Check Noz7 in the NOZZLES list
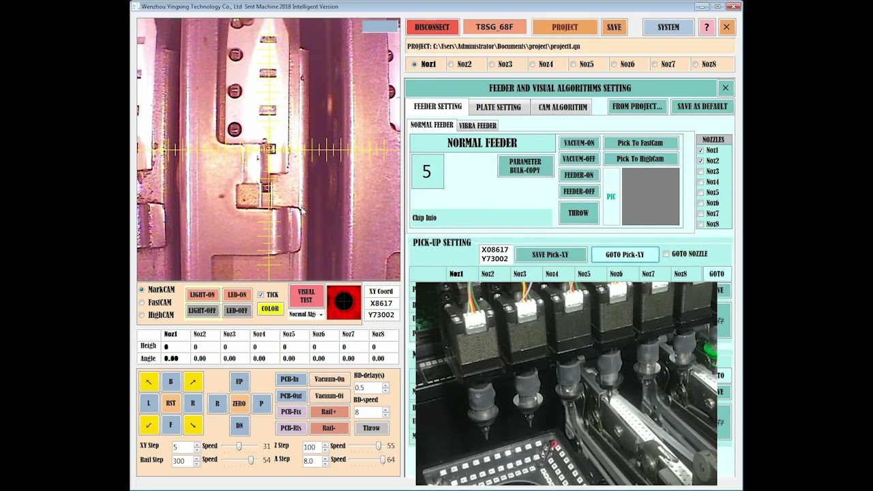The height and width of the screenshot is (491, 873). pyautogui.click(x=700, y=213)
